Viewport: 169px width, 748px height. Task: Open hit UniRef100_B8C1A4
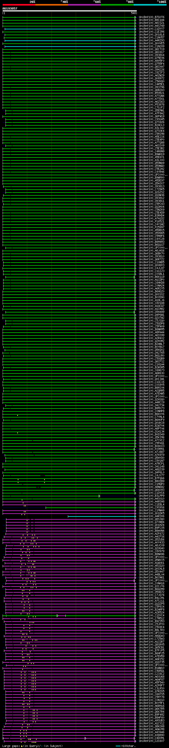point(151,20)
